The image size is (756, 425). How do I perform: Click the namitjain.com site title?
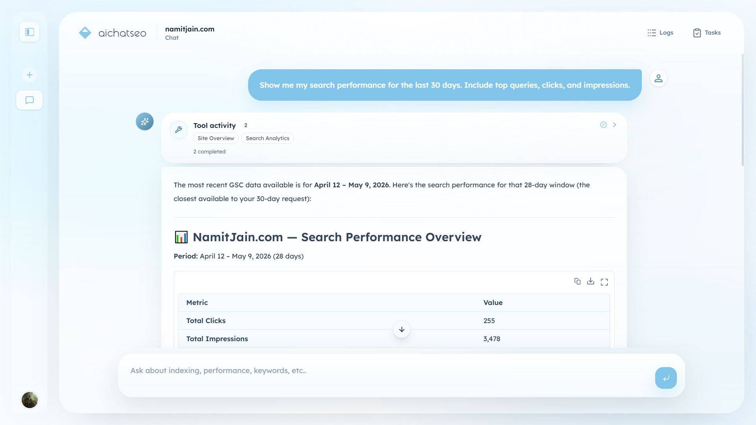click(190, 29)
